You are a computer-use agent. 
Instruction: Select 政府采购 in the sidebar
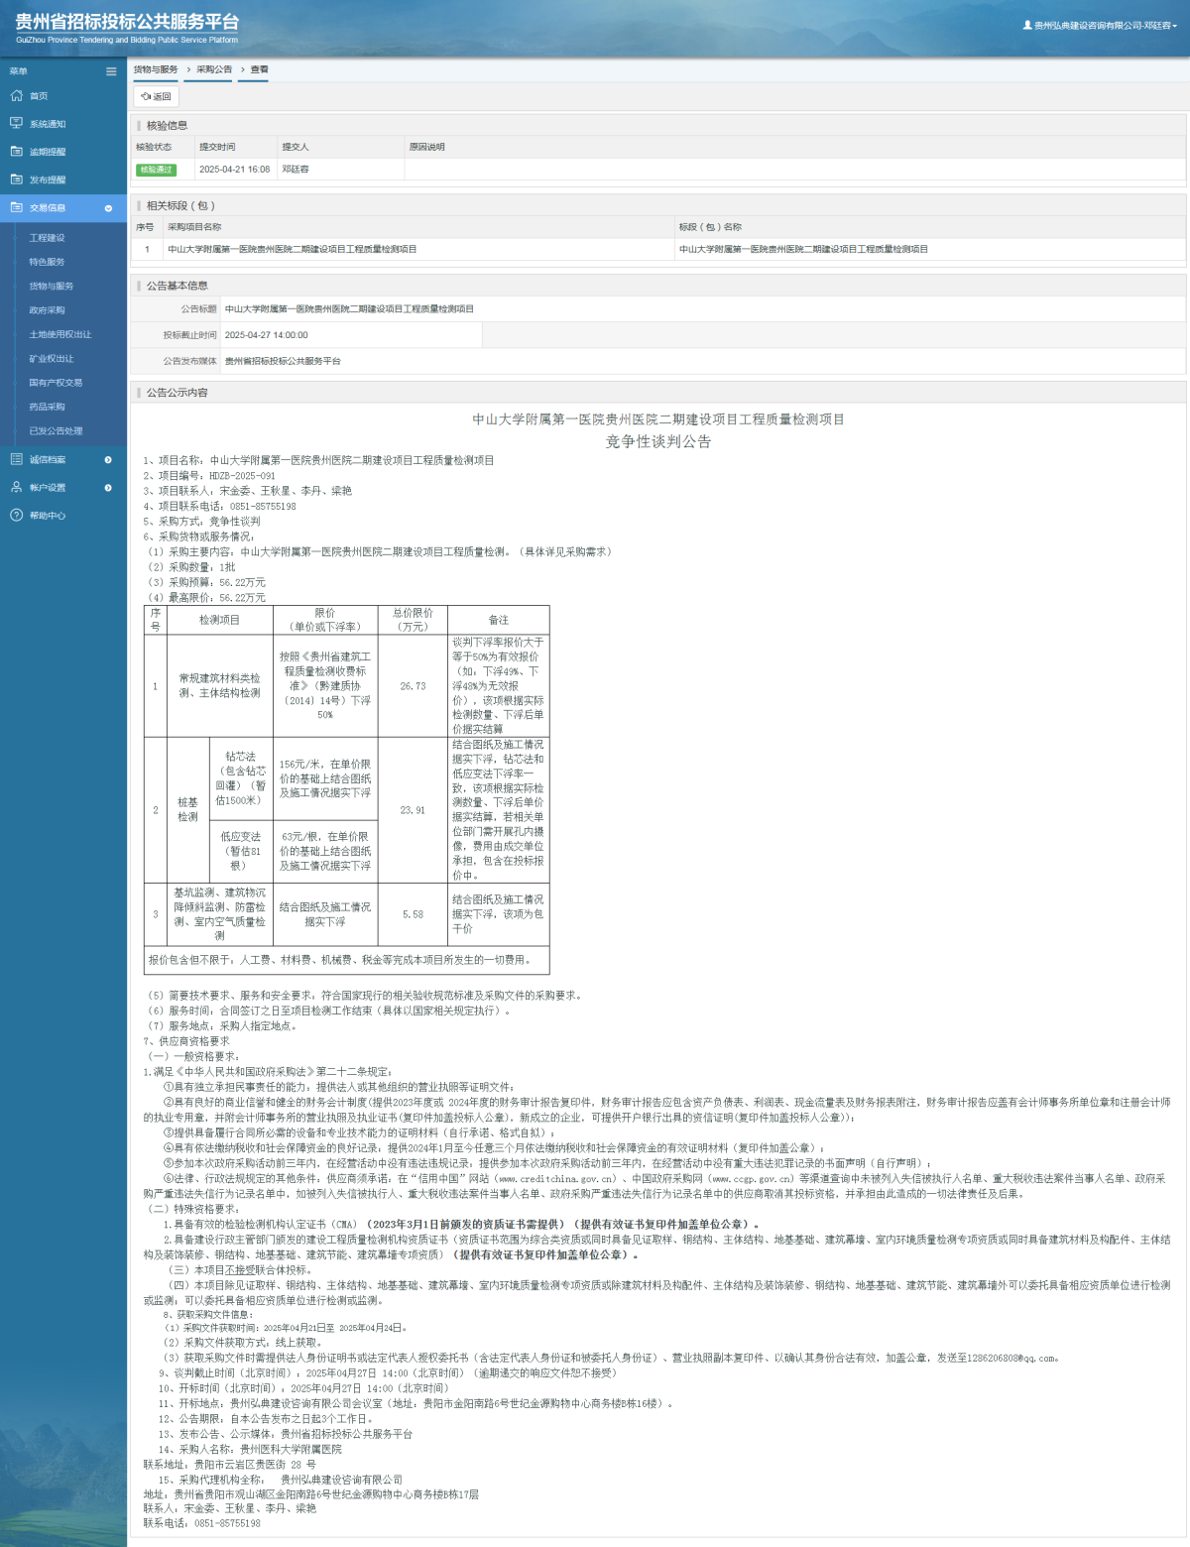pyautogui.click(x=47, y=310)
